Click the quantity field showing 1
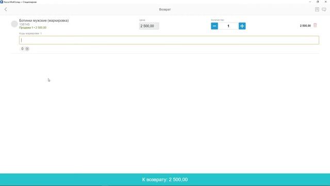This screenshot has height=186, width=330. [228, 26]
